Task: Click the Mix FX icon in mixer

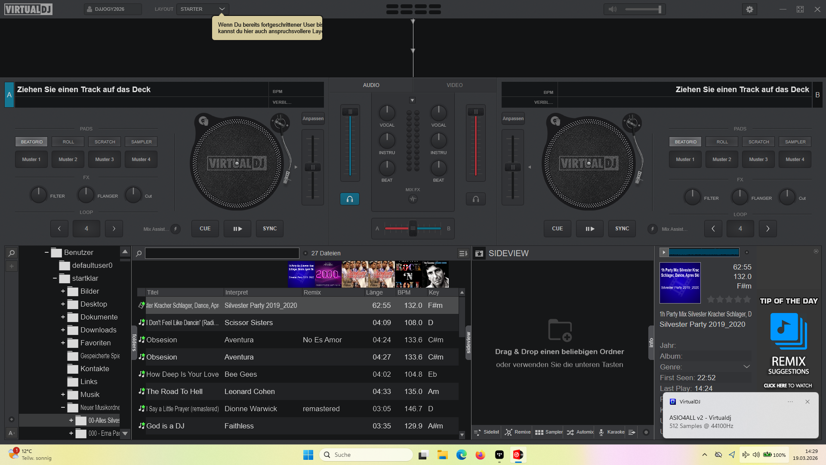Action: 413,199
